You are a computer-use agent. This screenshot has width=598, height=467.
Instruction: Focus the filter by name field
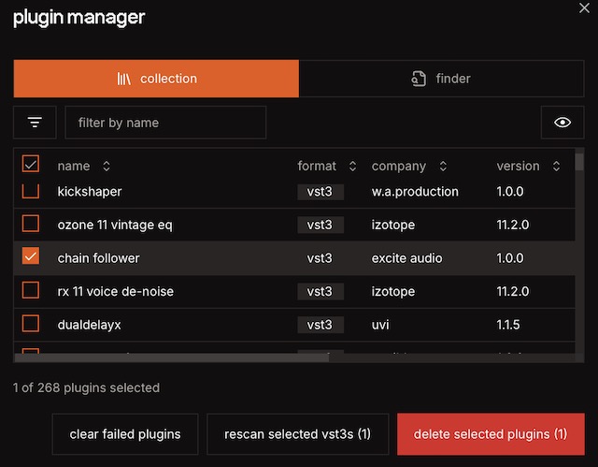(x=165, y=123)
